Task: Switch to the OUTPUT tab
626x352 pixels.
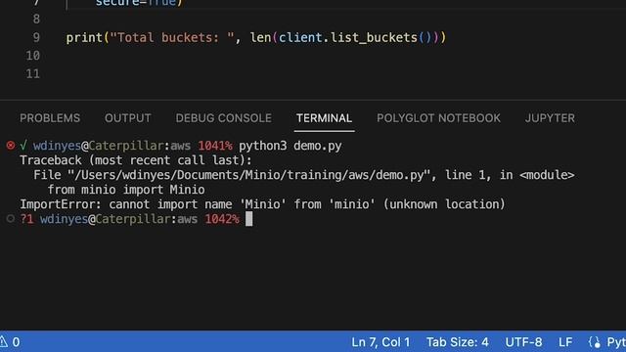Action: tap(128, 118)
